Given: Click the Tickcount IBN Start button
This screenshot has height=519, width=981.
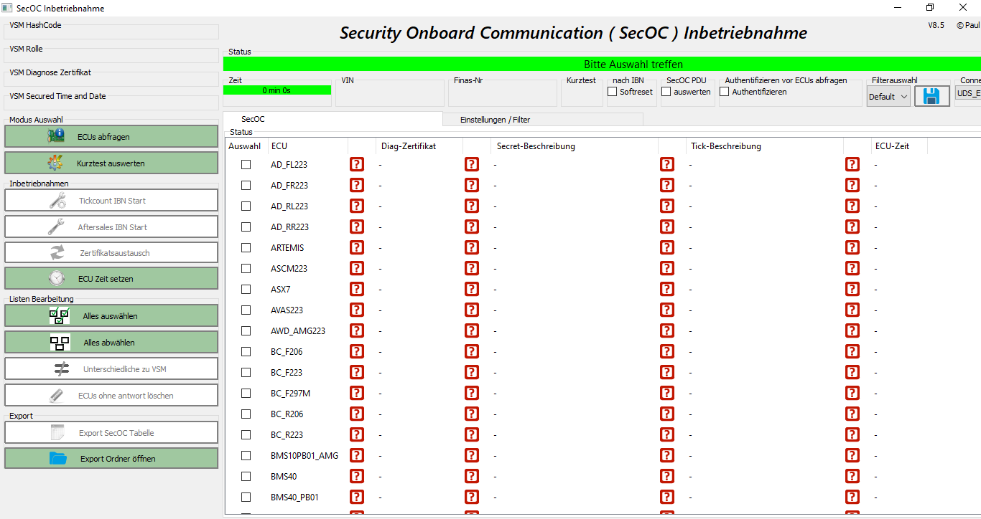Looking at the screenshot, I should point(111,201).
